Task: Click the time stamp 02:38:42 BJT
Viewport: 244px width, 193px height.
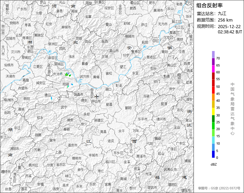Action: [230, 32]
